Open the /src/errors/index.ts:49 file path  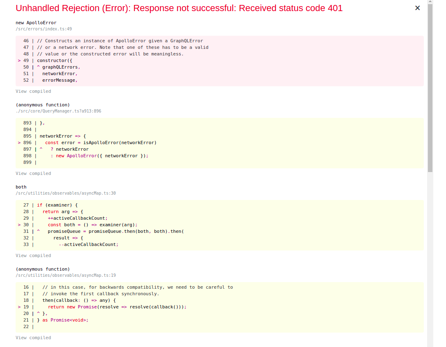(x=44, y=29)
